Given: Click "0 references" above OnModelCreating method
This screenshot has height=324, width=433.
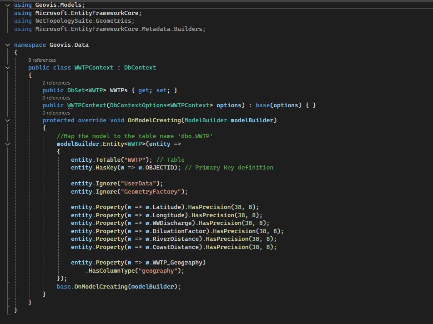Looking at the screenshot, I should point(56,113).
